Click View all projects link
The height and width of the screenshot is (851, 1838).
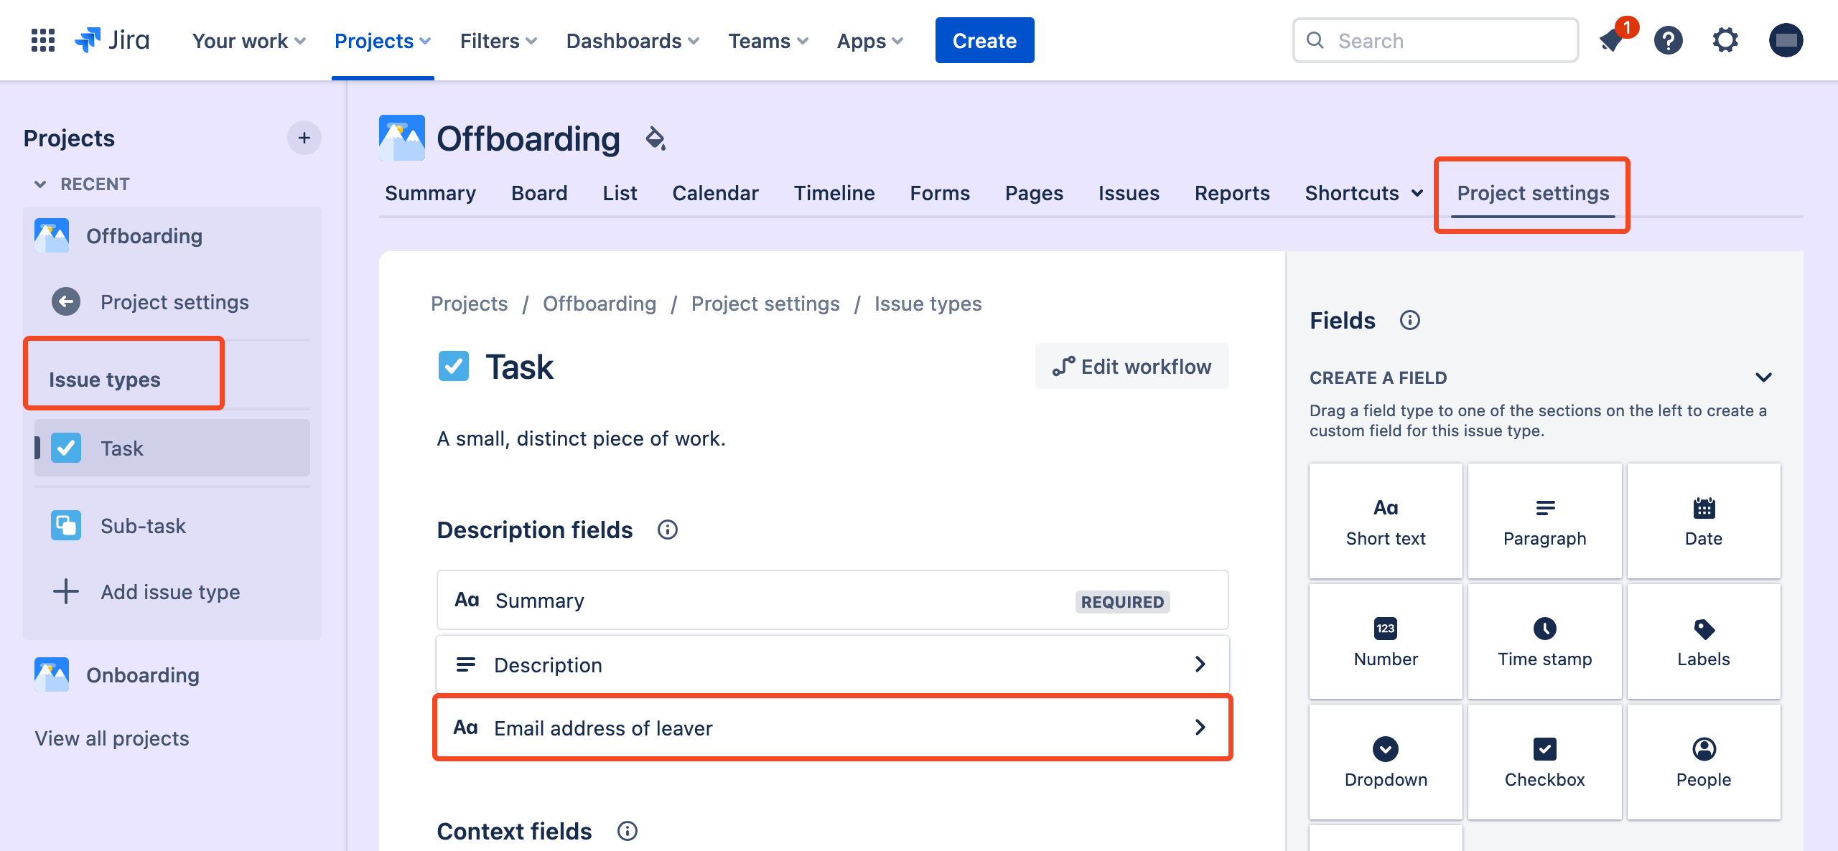(x=112, y=738)
